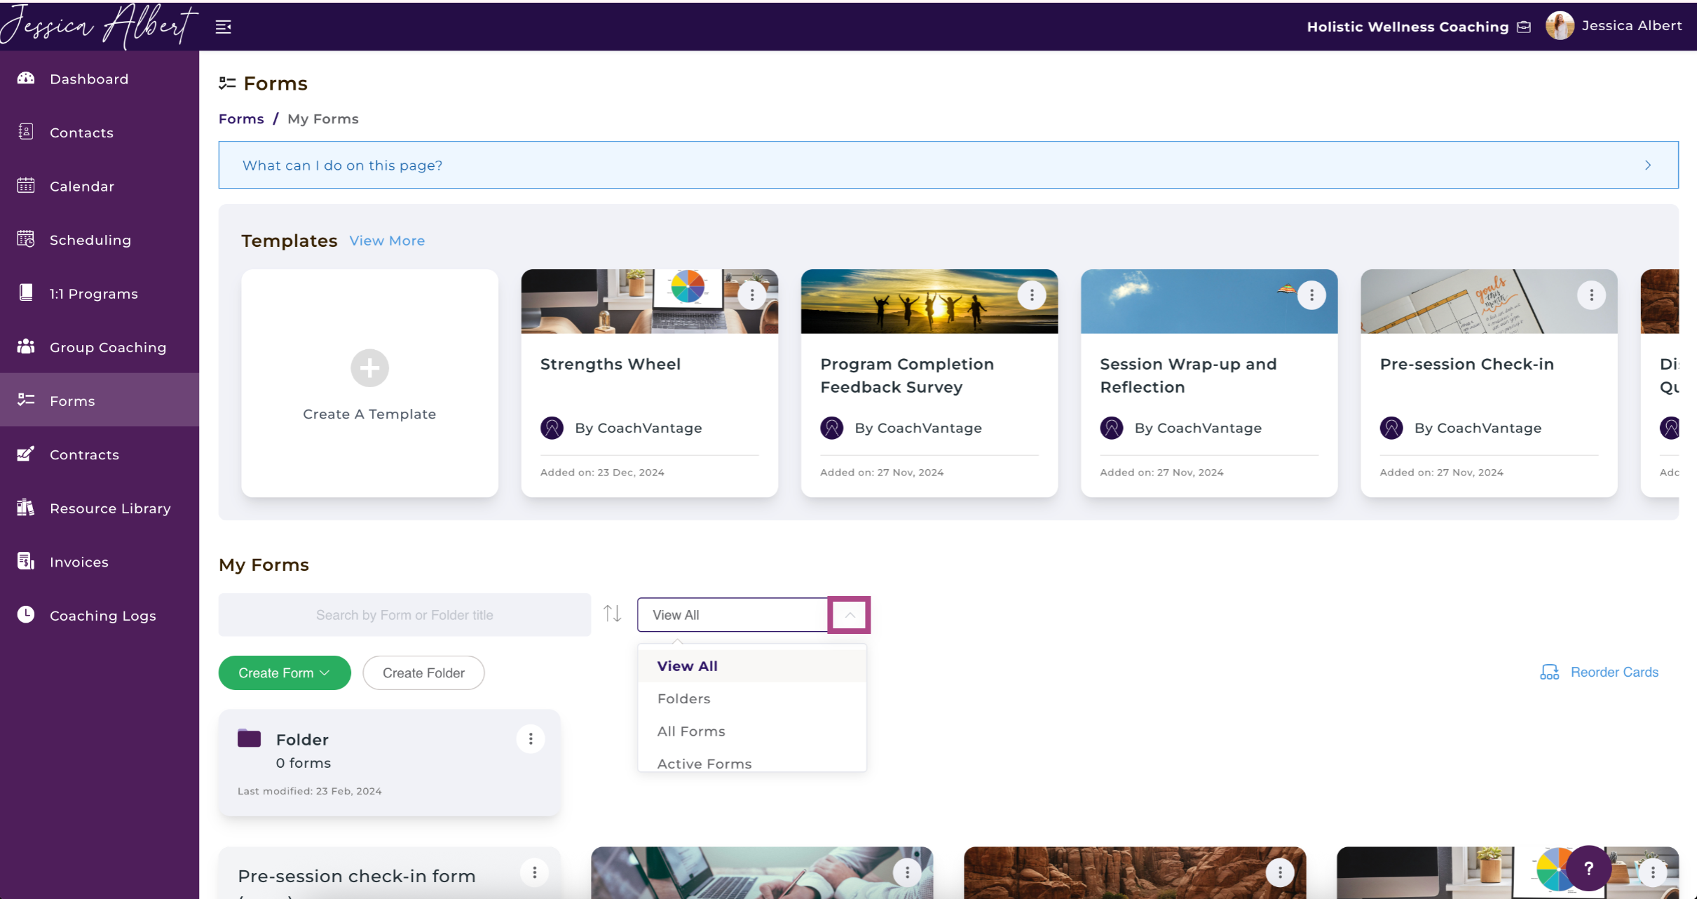Click the Invoices sidebar icon
This screenshot has width=1697, height=899.
pyautogui.click(x=26, y=562)
